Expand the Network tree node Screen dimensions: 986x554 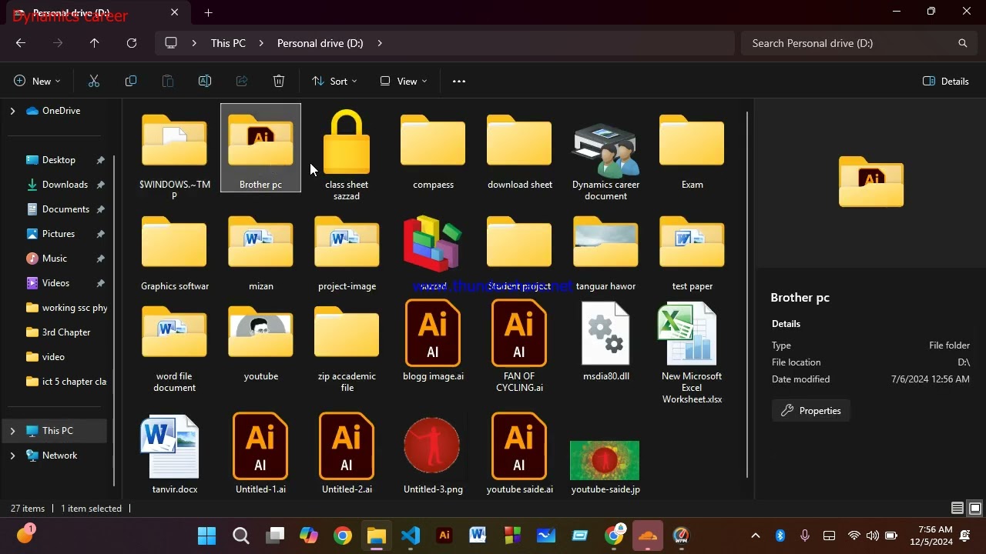pyautogui.click(x=12, y=456)
